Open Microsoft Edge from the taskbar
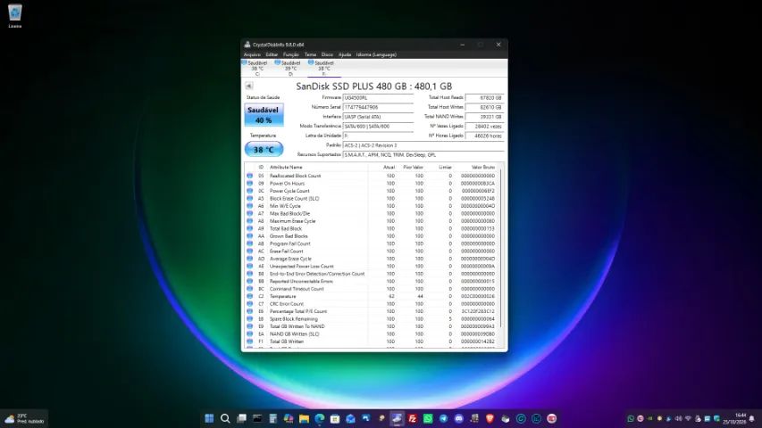This screenshot has height=428, width=762. pyautogui.click(x=319, y=418)
